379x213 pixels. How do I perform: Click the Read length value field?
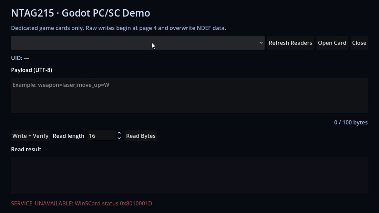[x=102, y=136]
